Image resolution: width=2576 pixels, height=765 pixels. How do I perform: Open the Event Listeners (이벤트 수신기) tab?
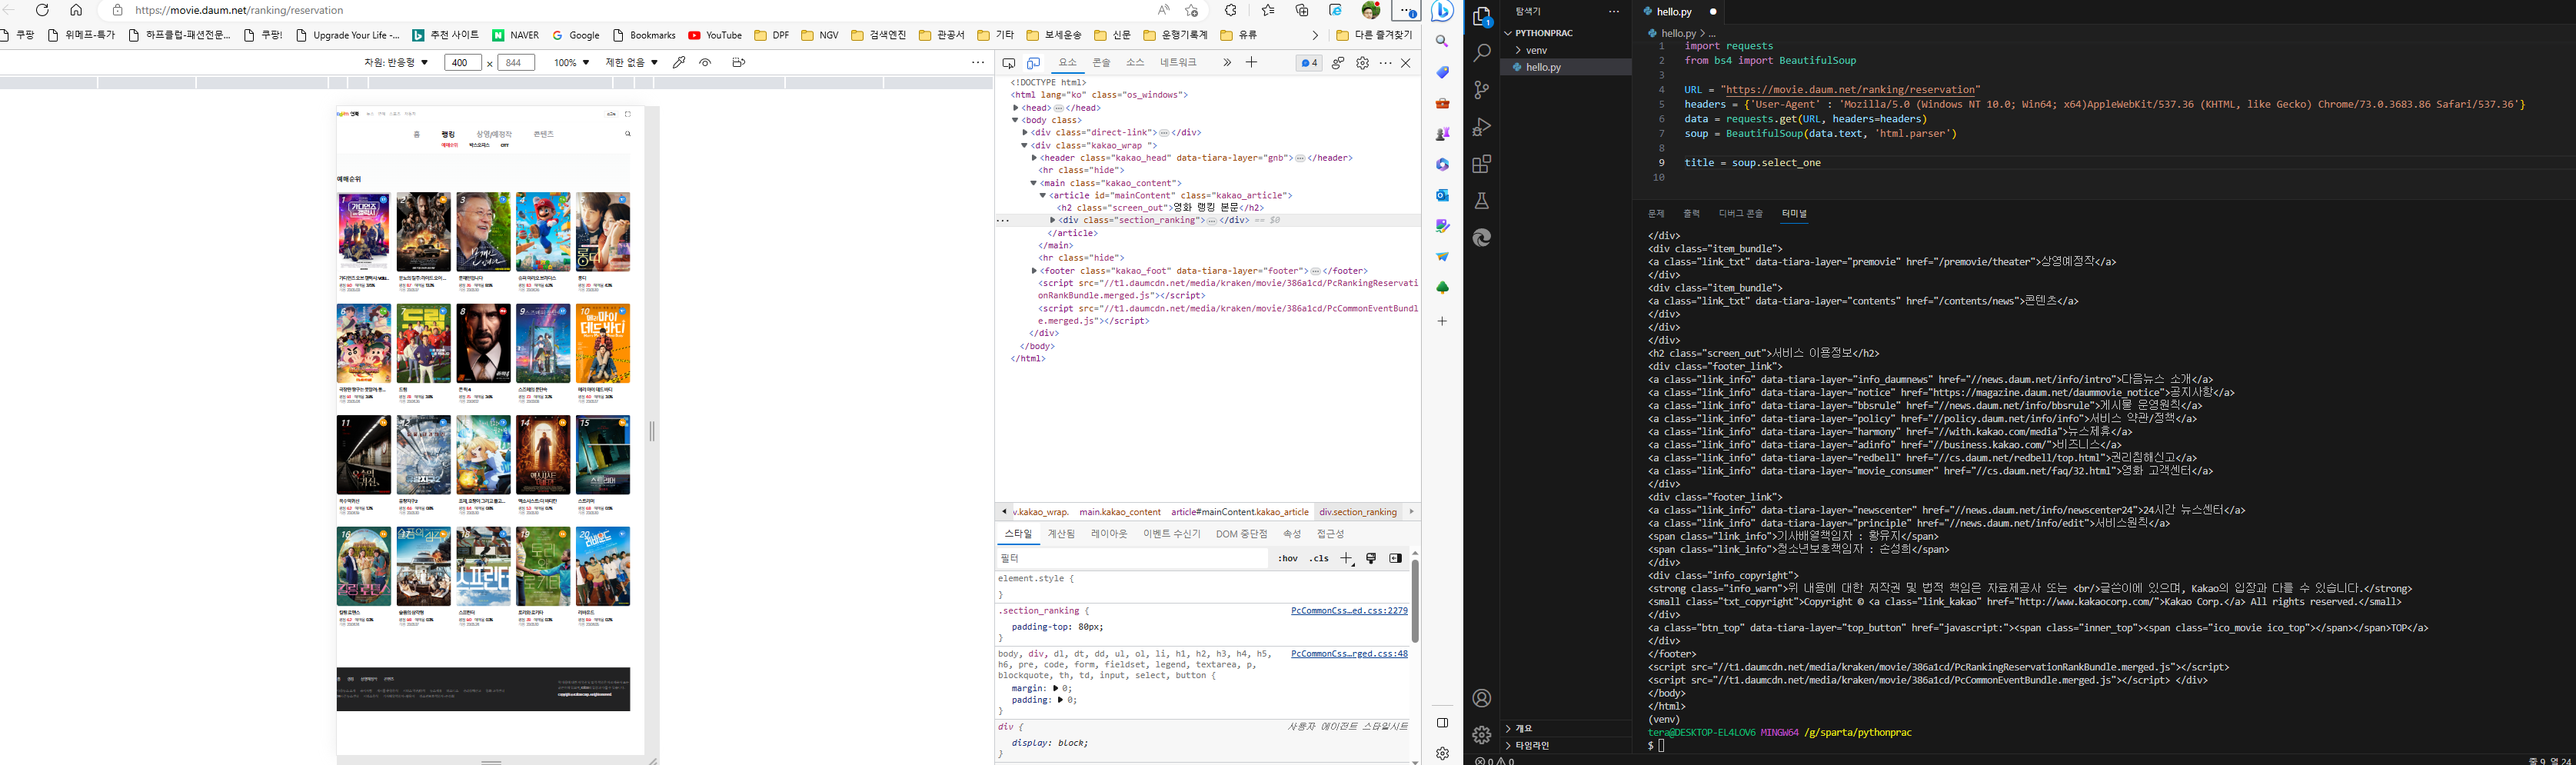[x=1172, y=534]
